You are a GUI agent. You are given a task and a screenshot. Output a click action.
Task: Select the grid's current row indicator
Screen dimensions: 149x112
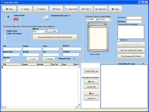(2, 67)
